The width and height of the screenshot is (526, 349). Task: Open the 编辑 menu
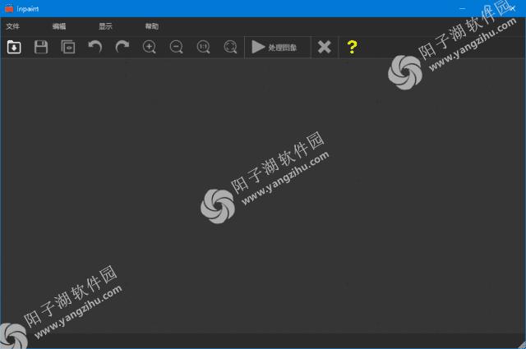(59, 26)
